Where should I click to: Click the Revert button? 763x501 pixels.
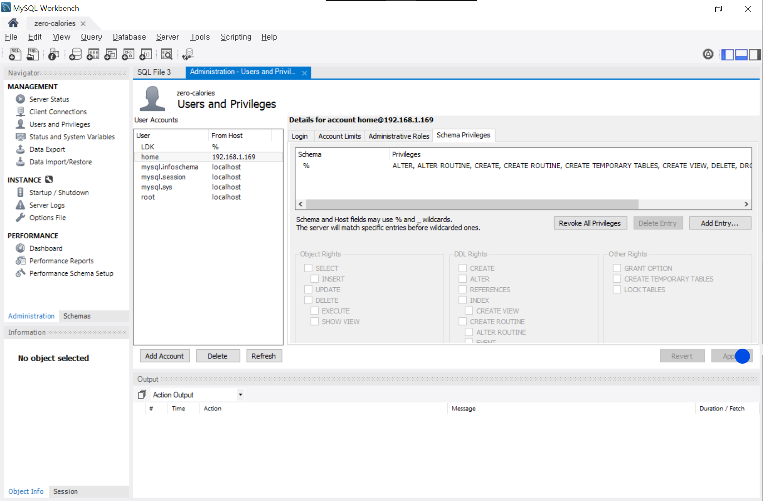682,356
